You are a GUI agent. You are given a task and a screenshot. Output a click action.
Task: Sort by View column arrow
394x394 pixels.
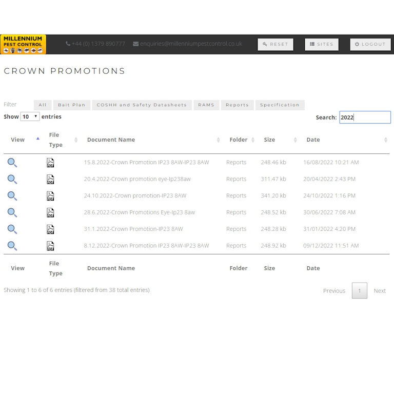(x=38, y=139)
